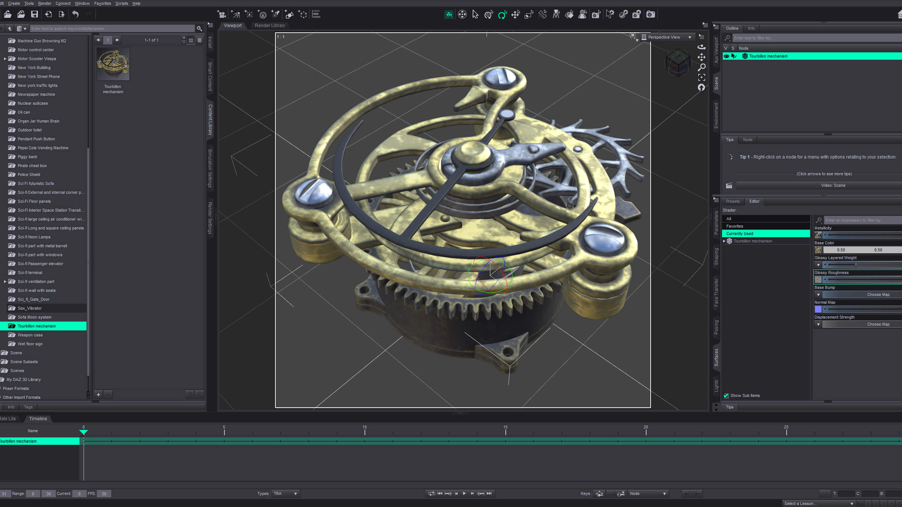This screenshot has width=902, height=507.
Task: Select the Scale tool in toolbar
Action: pyautogui.click(x=529, y=14)
